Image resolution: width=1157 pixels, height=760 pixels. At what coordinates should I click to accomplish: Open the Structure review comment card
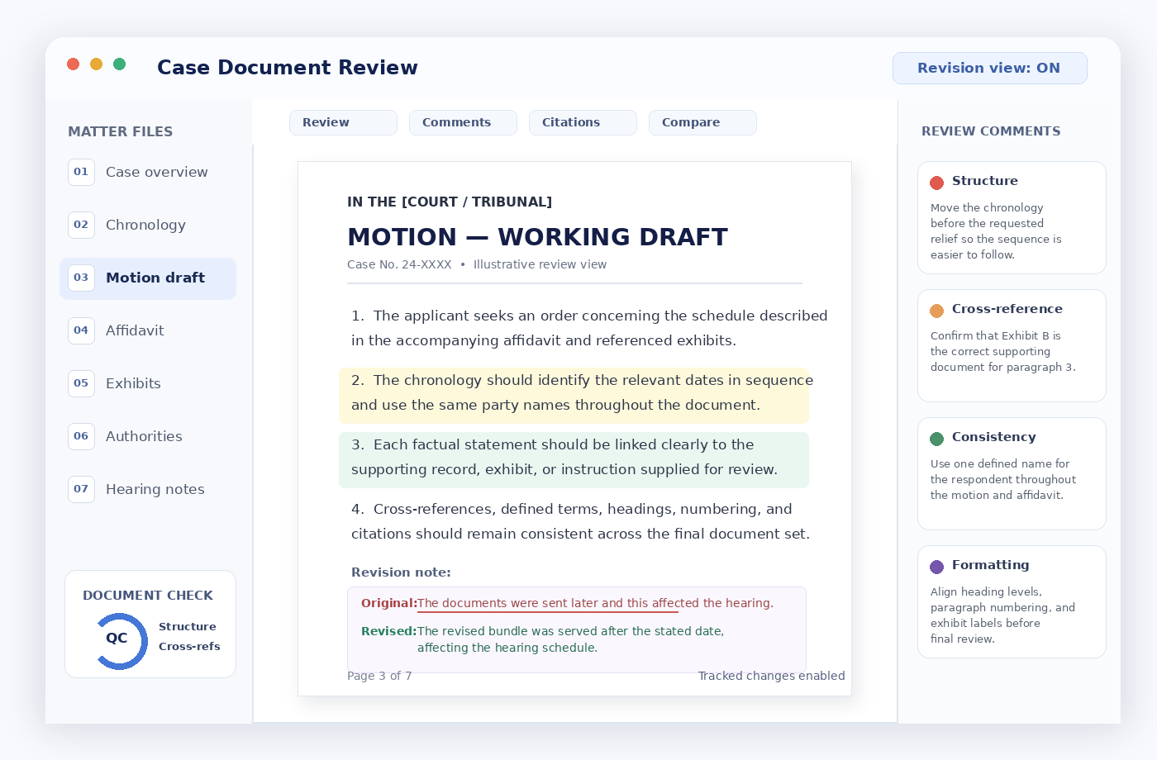point(1012,217)
